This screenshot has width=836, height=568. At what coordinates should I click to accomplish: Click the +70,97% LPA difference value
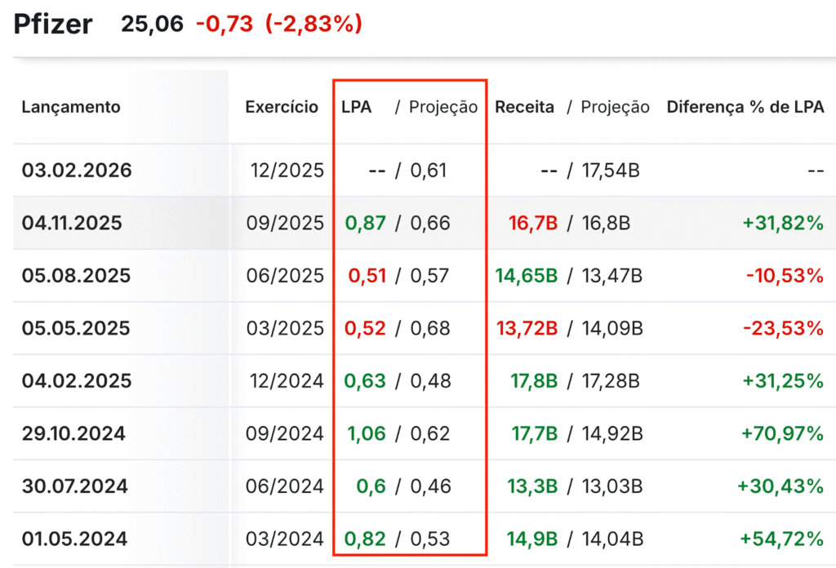tap(783, 433)
